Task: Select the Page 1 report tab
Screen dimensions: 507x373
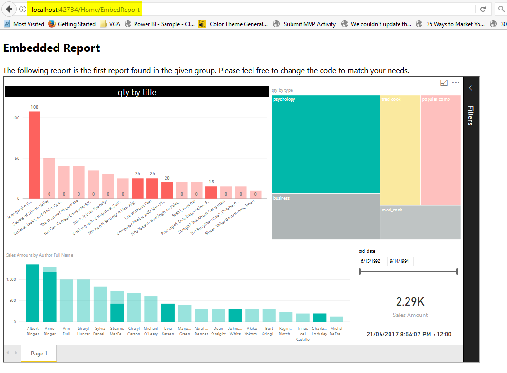Action: coord(39,354)
